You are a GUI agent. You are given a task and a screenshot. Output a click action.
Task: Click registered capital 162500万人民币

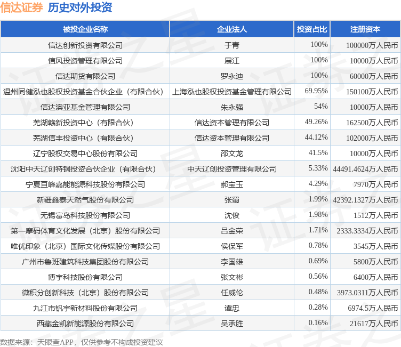click(372, 123)
